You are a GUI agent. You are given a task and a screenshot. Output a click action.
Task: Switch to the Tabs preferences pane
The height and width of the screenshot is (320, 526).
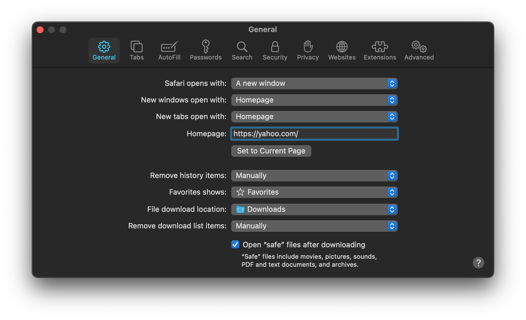pyautogui.click(x=137, y=50)
